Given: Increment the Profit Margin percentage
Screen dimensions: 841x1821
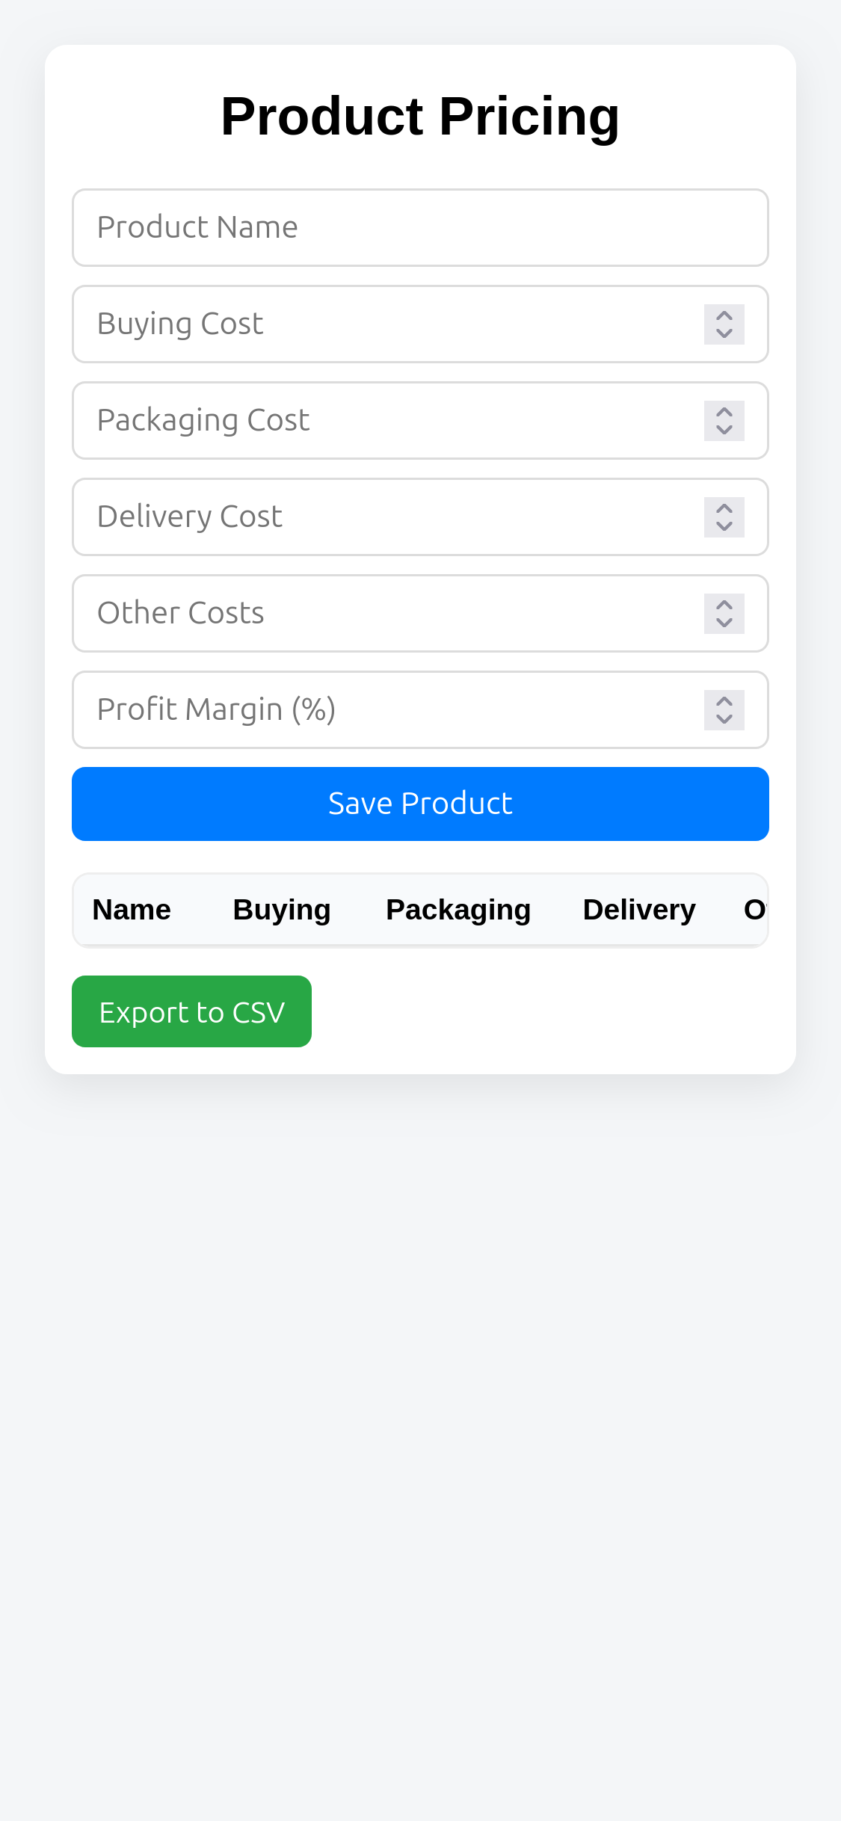Looking at the screenshot, I should pos(724,701).
